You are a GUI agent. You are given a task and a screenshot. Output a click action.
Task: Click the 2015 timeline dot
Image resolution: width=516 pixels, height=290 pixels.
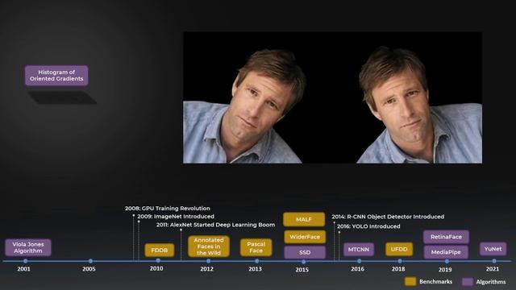point(303,262)
